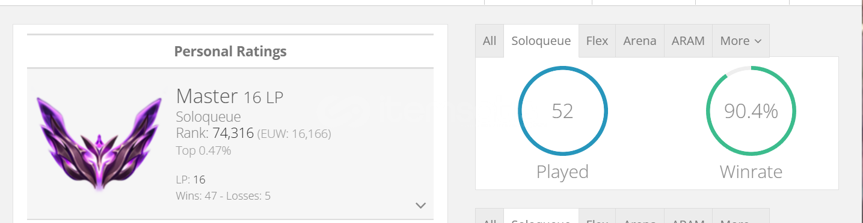The height and width of the screenshot is (223, 863).
Task: Click the global rank 74,316 value
Action: (x=233, y=133)
